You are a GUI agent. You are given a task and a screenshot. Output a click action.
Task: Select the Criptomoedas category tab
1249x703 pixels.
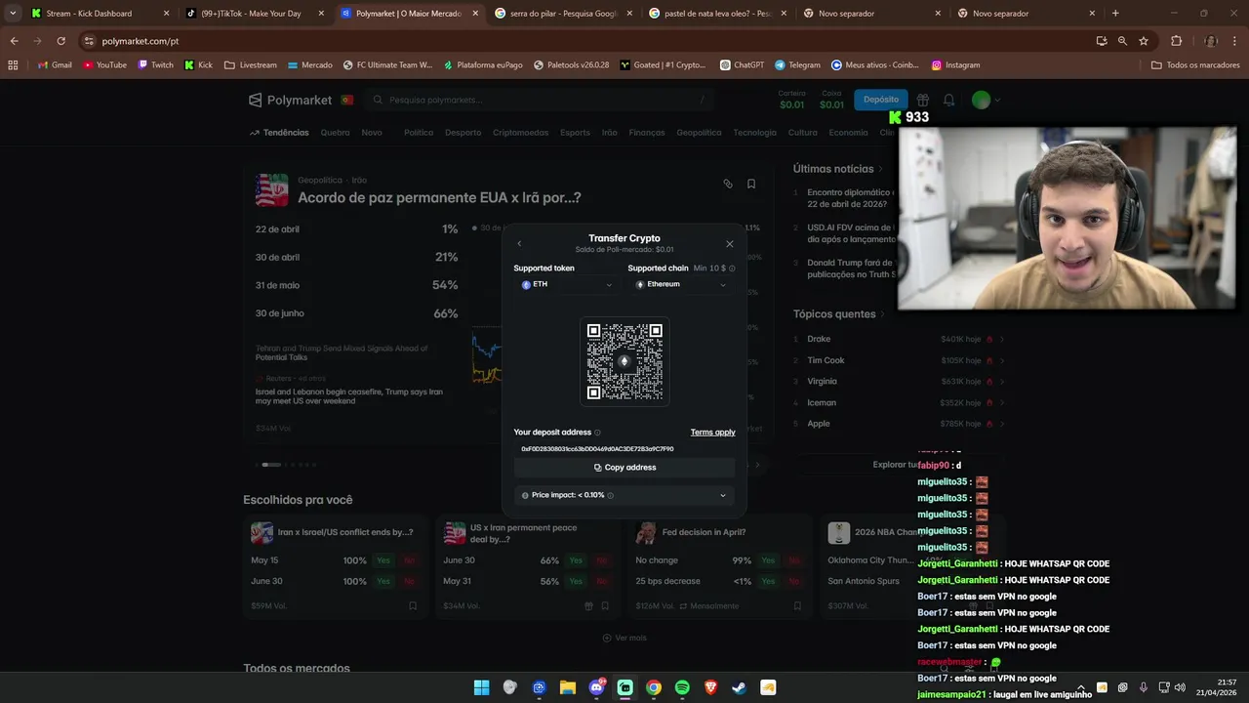coord(520,133)
